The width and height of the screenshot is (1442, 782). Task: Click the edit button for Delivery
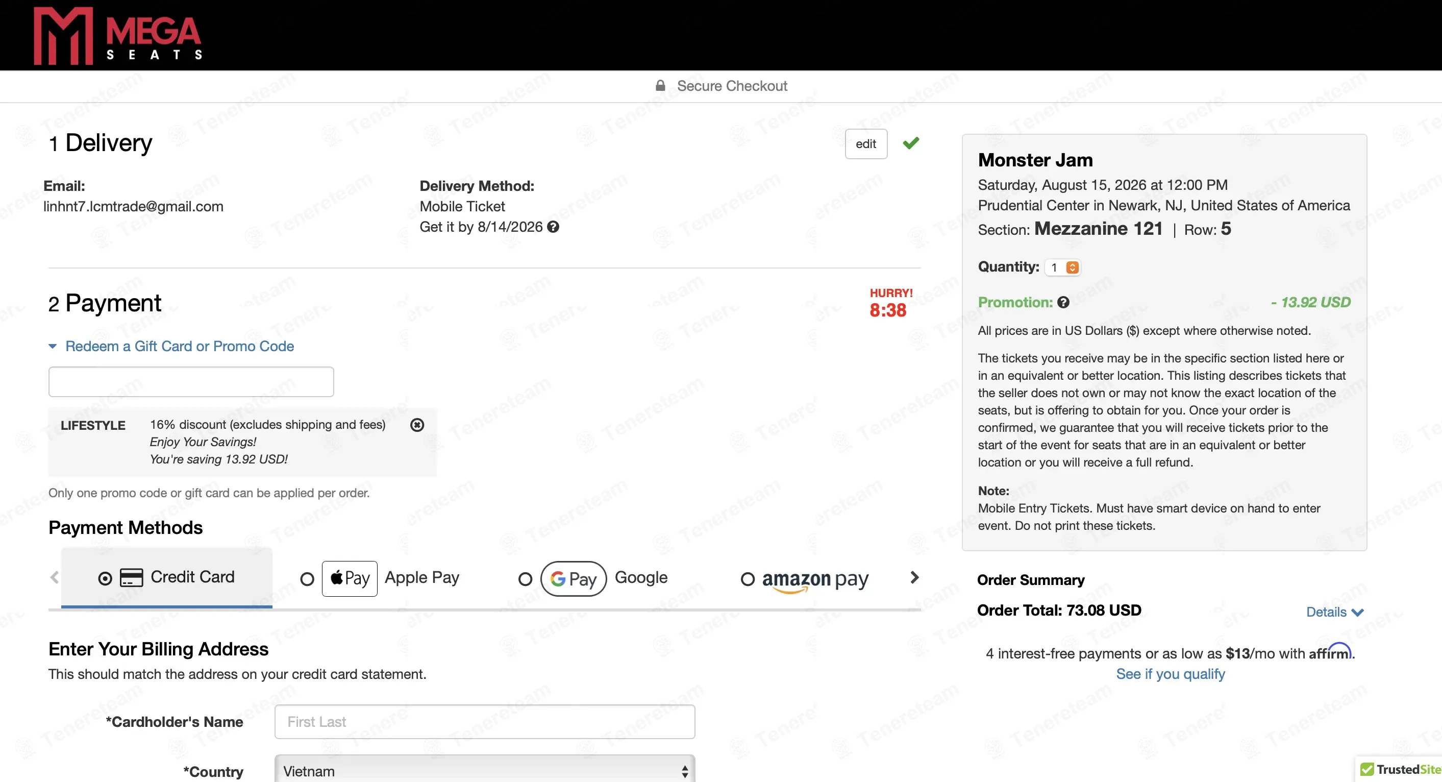[x=865, y=144]
